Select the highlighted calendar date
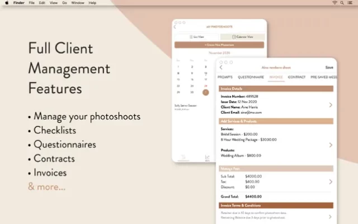Image resolution: width=358 pixels, height=224 pixels. click(206, 92)
